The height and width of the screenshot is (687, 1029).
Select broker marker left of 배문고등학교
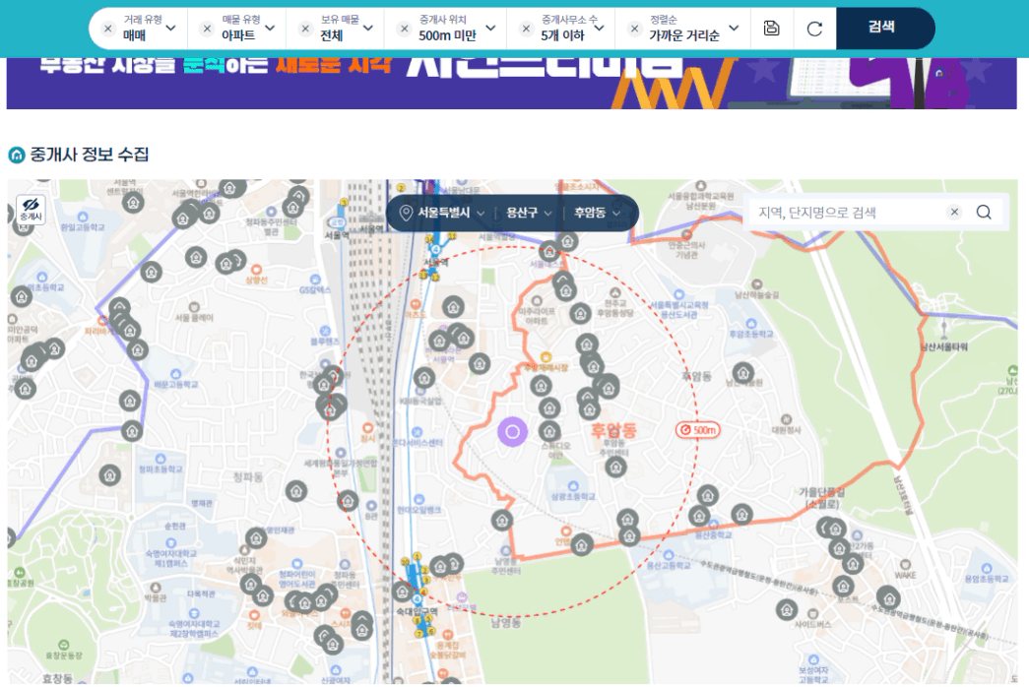point(130,401)
